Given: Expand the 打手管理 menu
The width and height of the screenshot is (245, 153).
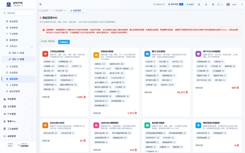Looking at the screenshot, I should (x=18, y=114).
